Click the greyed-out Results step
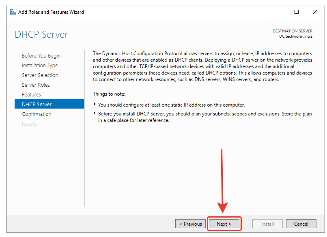 click(30, 124)
